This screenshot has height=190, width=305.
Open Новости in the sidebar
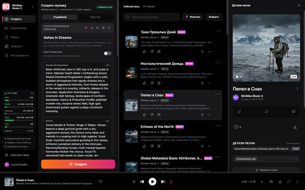19,46
